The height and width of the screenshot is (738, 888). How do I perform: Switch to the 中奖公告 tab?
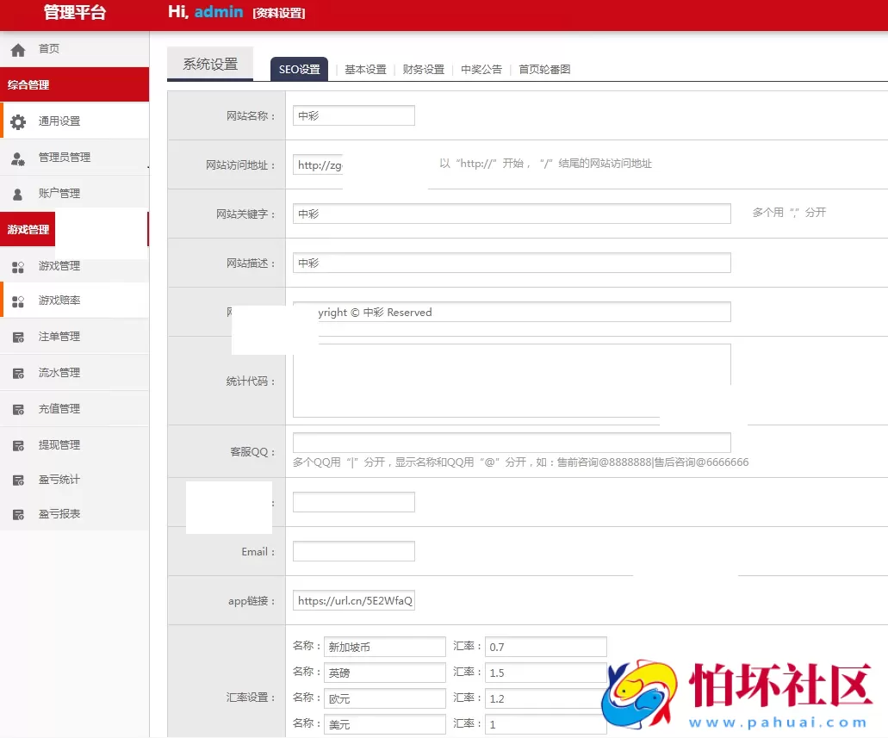(481, 67)
